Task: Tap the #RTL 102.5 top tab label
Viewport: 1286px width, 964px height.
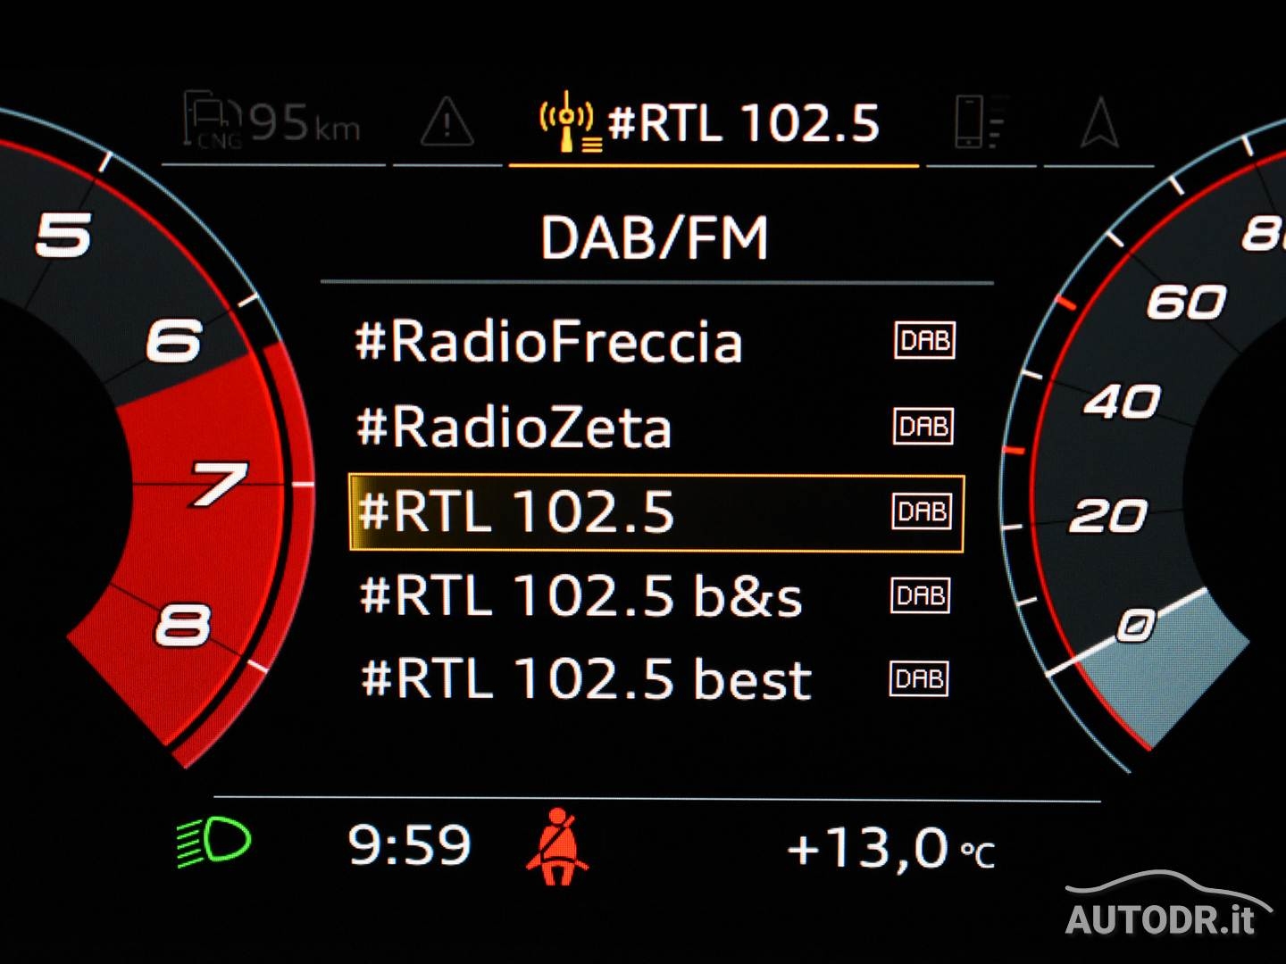Action: coord(743,122)
